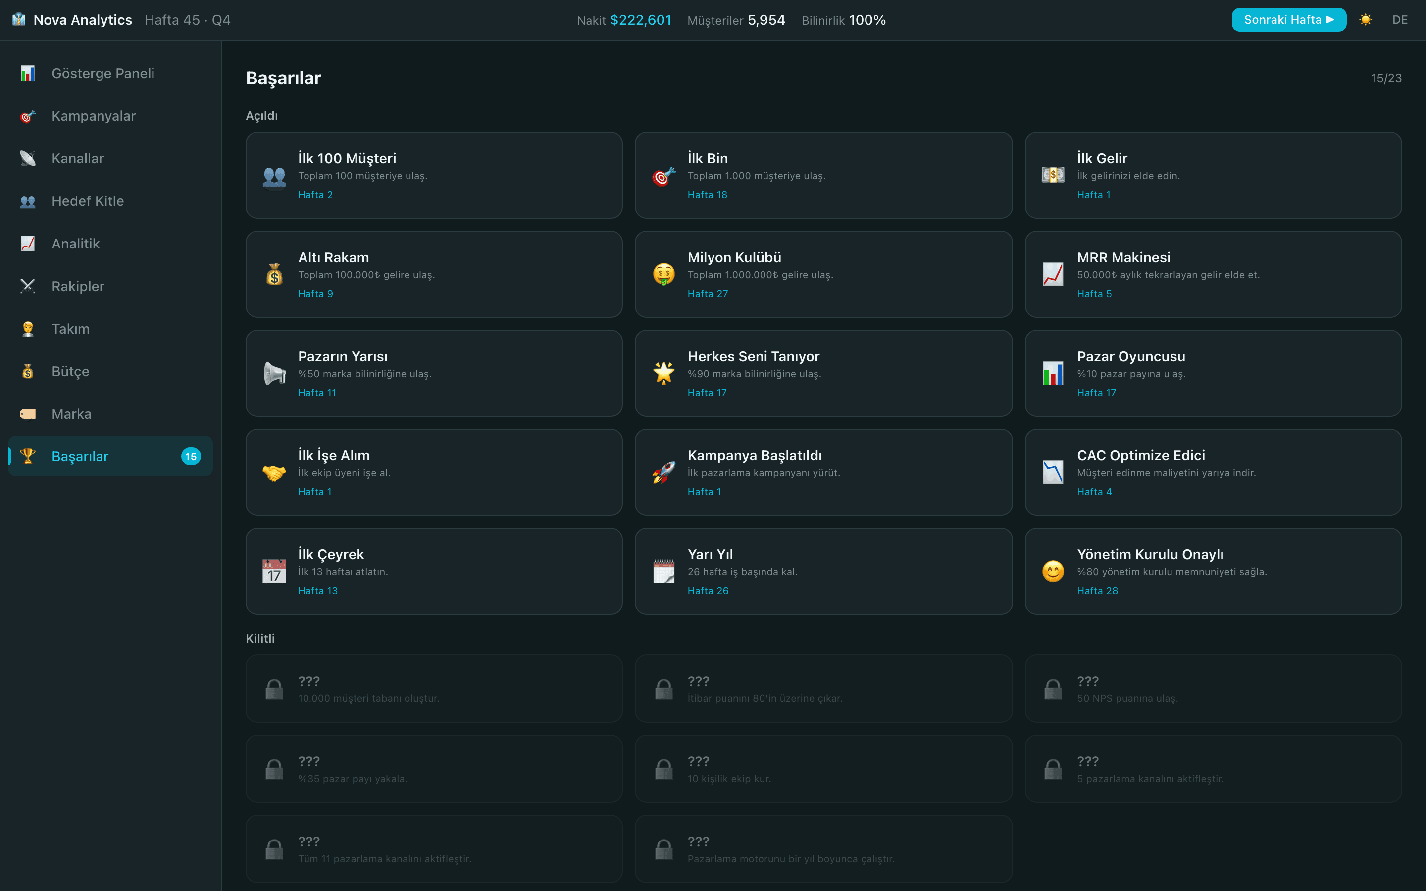Click the Nova Analytics logo icon
Viewport: 1426px width, 891px height.
[x=19, y=19]
